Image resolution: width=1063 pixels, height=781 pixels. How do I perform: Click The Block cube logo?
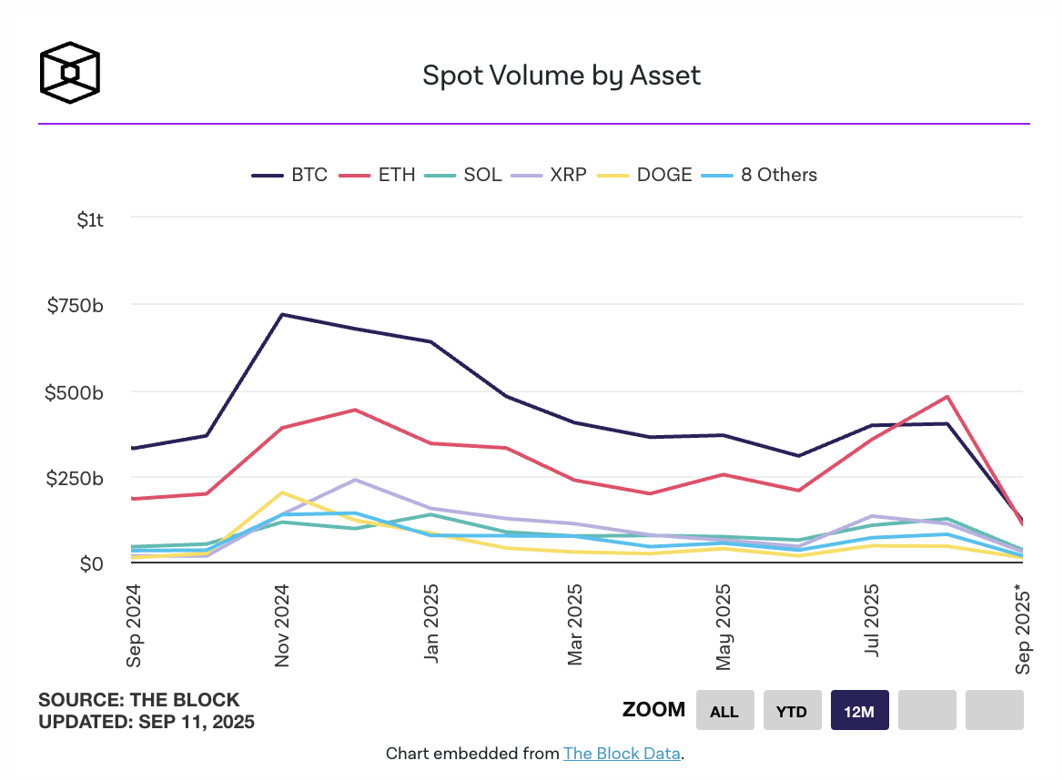click(x=69, y=70)
